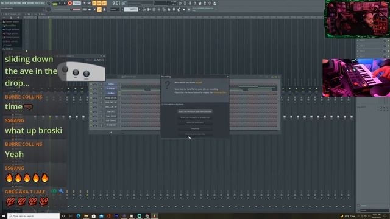Open the VIEW menu
Image resolution: width=390 pixels, height=219 pixels.
(24, 3)
